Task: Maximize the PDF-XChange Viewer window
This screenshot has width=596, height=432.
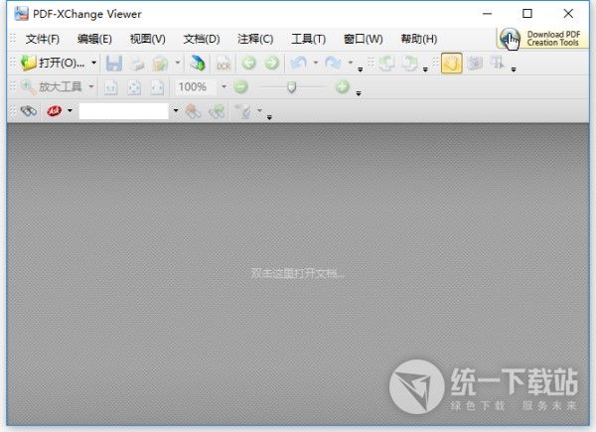Action: pyautogui.click(x=527, y=14)
